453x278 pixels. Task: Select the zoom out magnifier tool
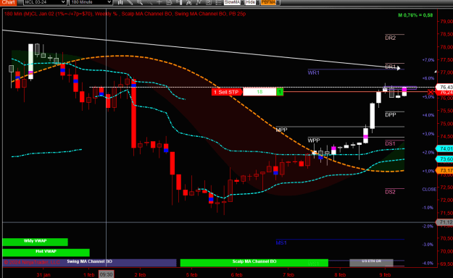click(x=149, y=2)
